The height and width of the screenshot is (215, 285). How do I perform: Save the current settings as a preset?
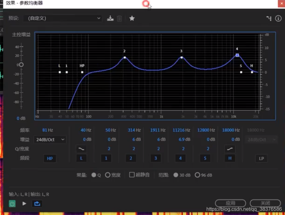[x=110, y=18]
